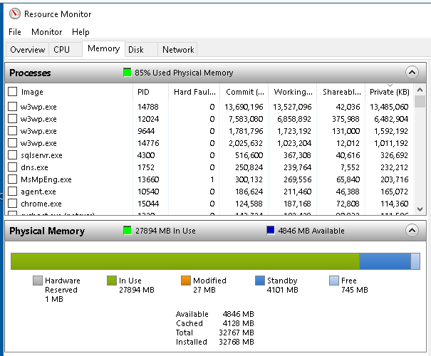431x356 pixels.
Task: Collapse the Physical Memory section
Action: [412, 231]
